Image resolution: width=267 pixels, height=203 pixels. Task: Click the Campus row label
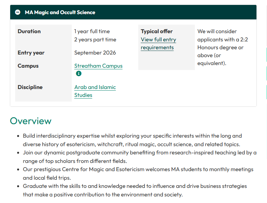pyautogui.click(x=28, y=66)
